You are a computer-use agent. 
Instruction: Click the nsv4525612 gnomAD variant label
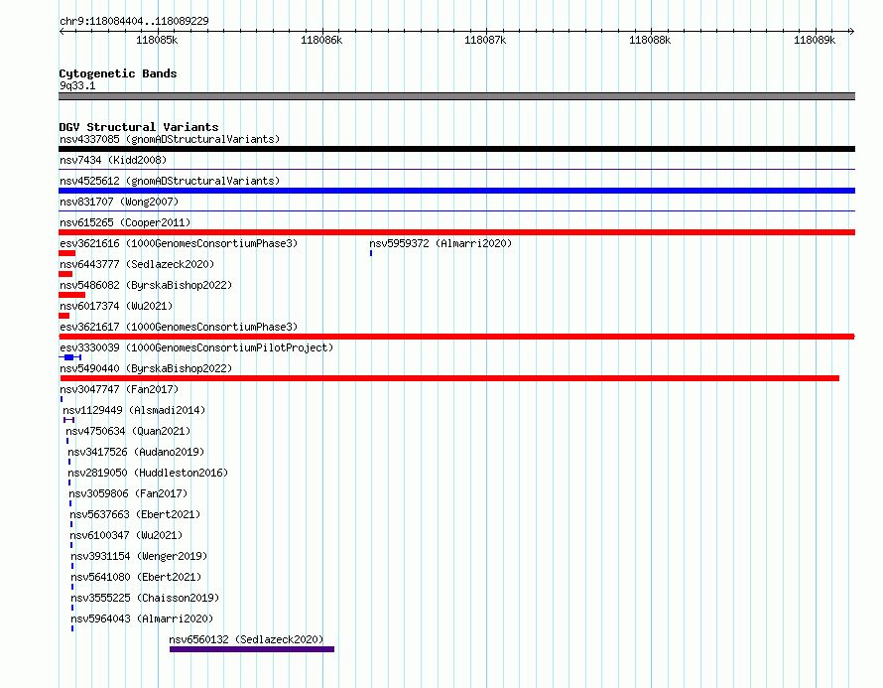click(170, 181)
